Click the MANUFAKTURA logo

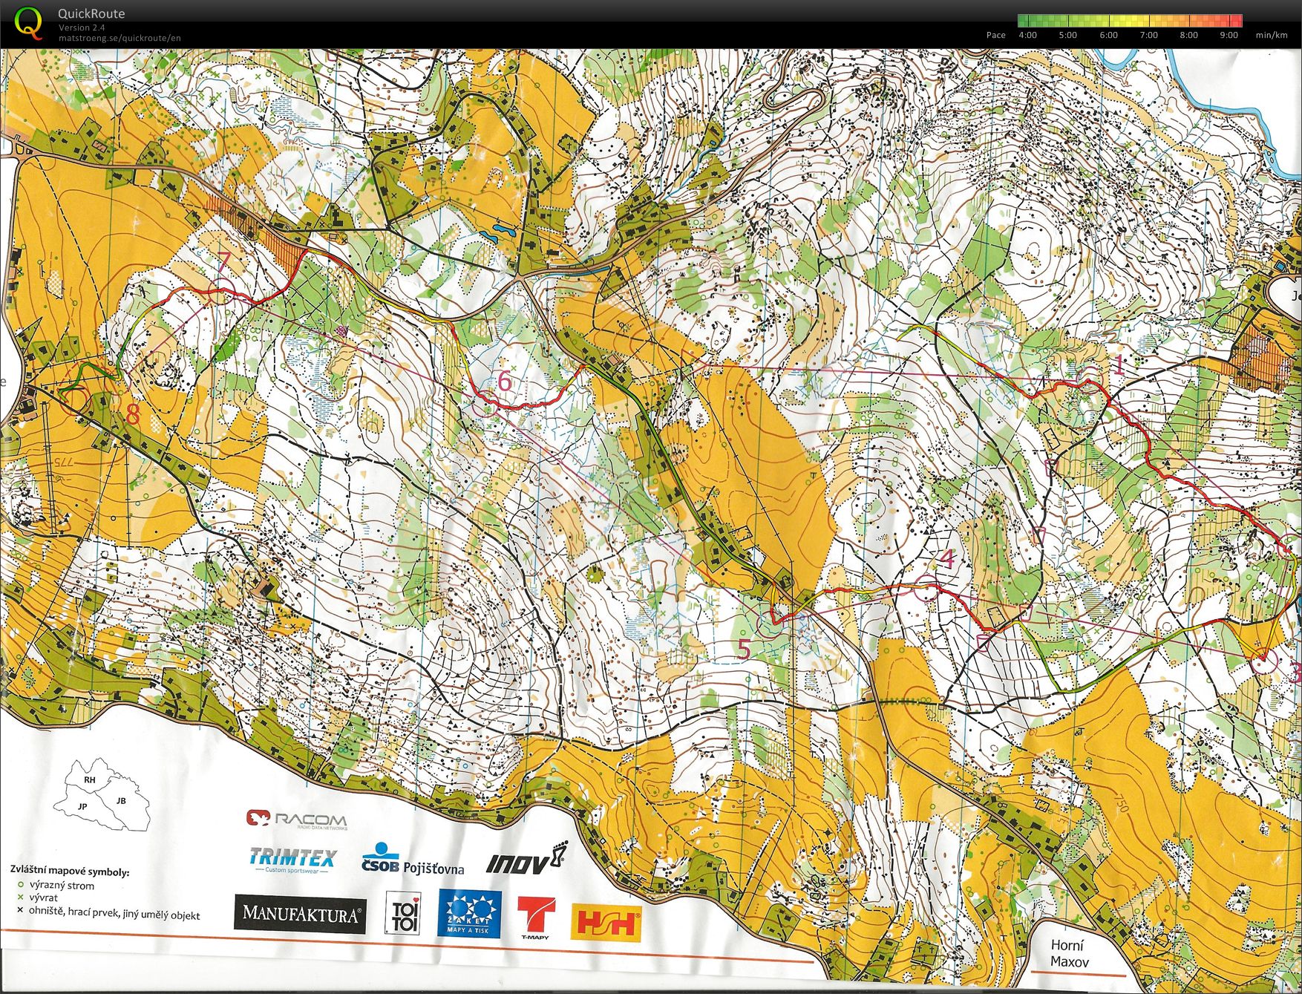pos(301,914)
